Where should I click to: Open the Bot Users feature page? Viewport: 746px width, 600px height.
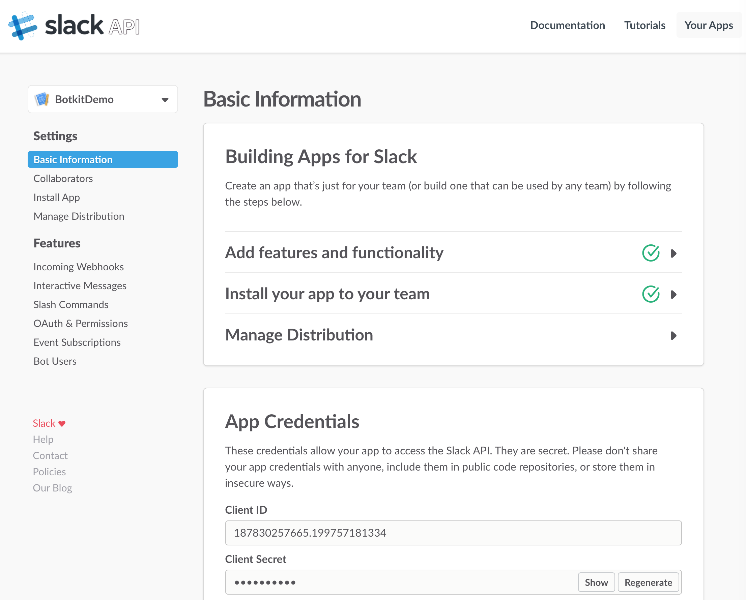pyautogui.click(x=55, y=361)
